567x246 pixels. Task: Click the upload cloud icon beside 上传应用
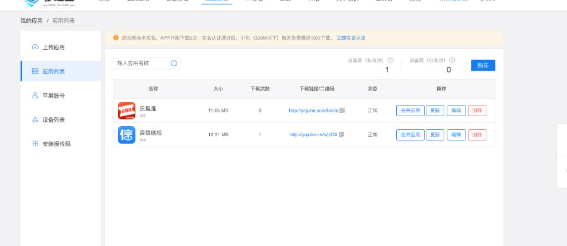click(35, 47)
